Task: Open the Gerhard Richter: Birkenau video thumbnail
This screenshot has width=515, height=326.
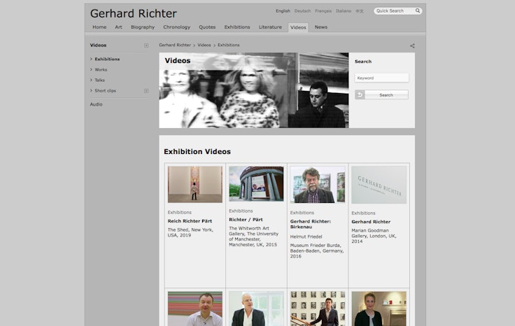Action: point(318,185)
